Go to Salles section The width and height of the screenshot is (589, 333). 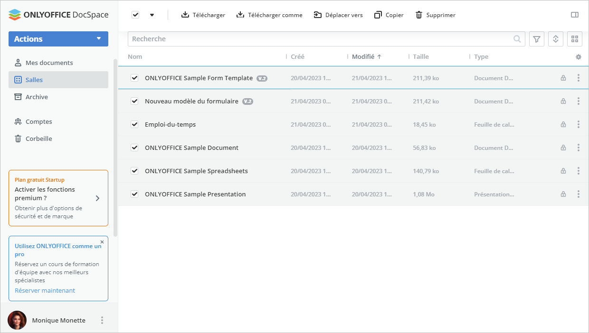click(x=58, y=80)
